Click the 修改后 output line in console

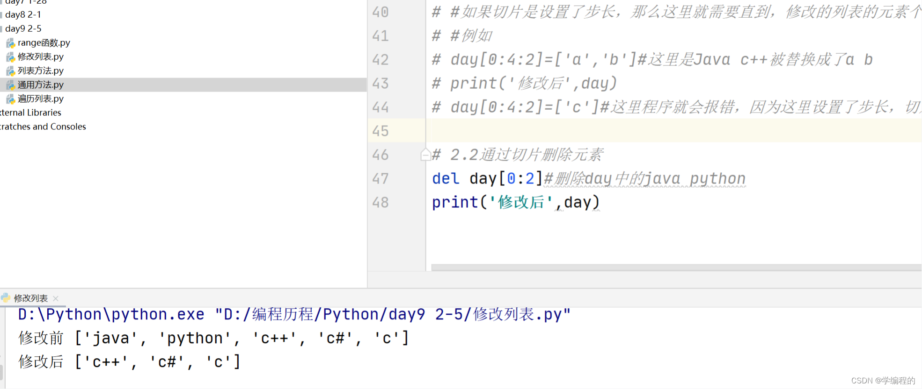pos(129,362)
